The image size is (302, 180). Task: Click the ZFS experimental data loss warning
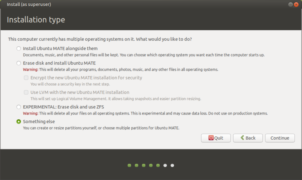(x=145, y=113)
